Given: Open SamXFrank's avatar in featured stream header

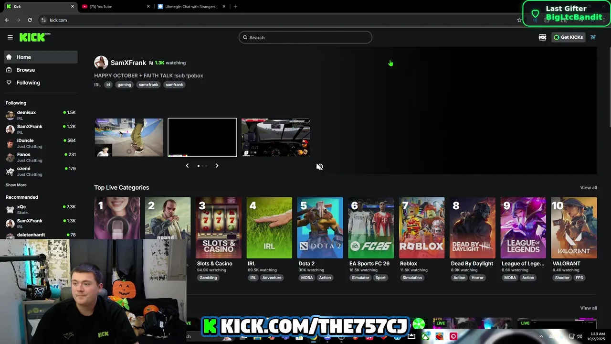Looking at the screenshot, I should [101, 63].
